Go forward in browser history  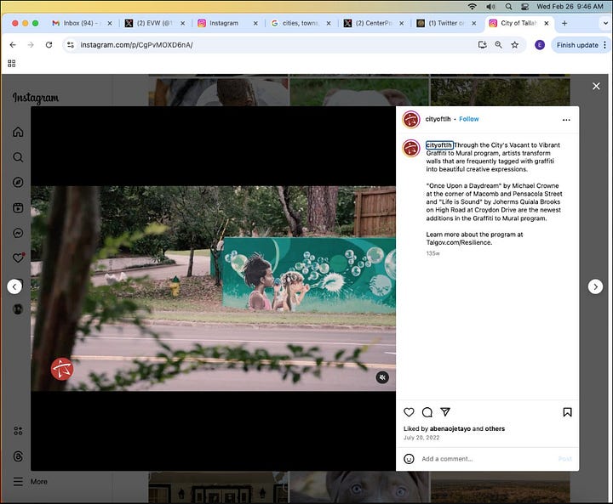click(x=31, y=45)
